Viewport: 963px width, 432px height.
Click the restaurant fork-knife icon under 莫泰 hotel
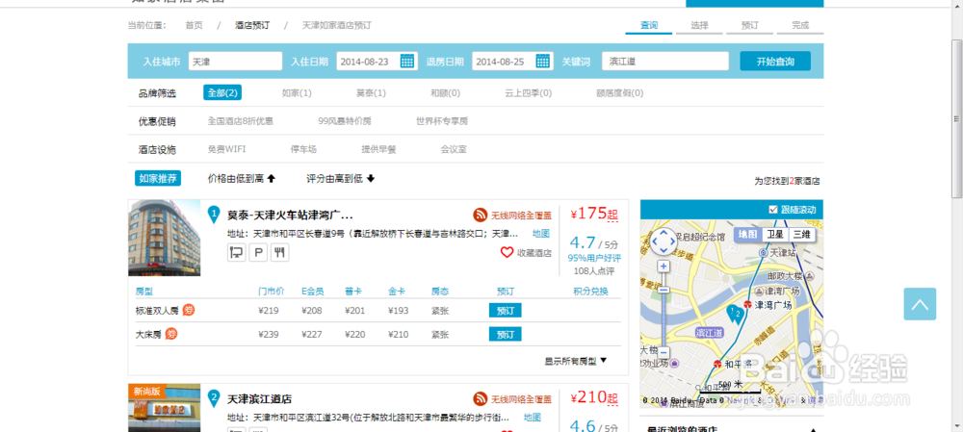[x=279, y=252]
